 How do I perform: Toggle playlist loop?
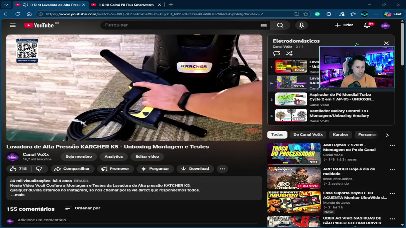tap(277, 54)
